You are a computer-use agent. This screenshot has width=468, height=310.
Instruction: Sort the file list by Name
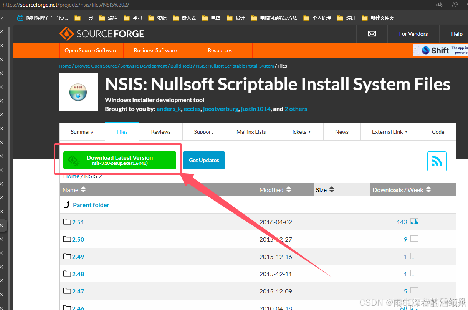[74, 190]
